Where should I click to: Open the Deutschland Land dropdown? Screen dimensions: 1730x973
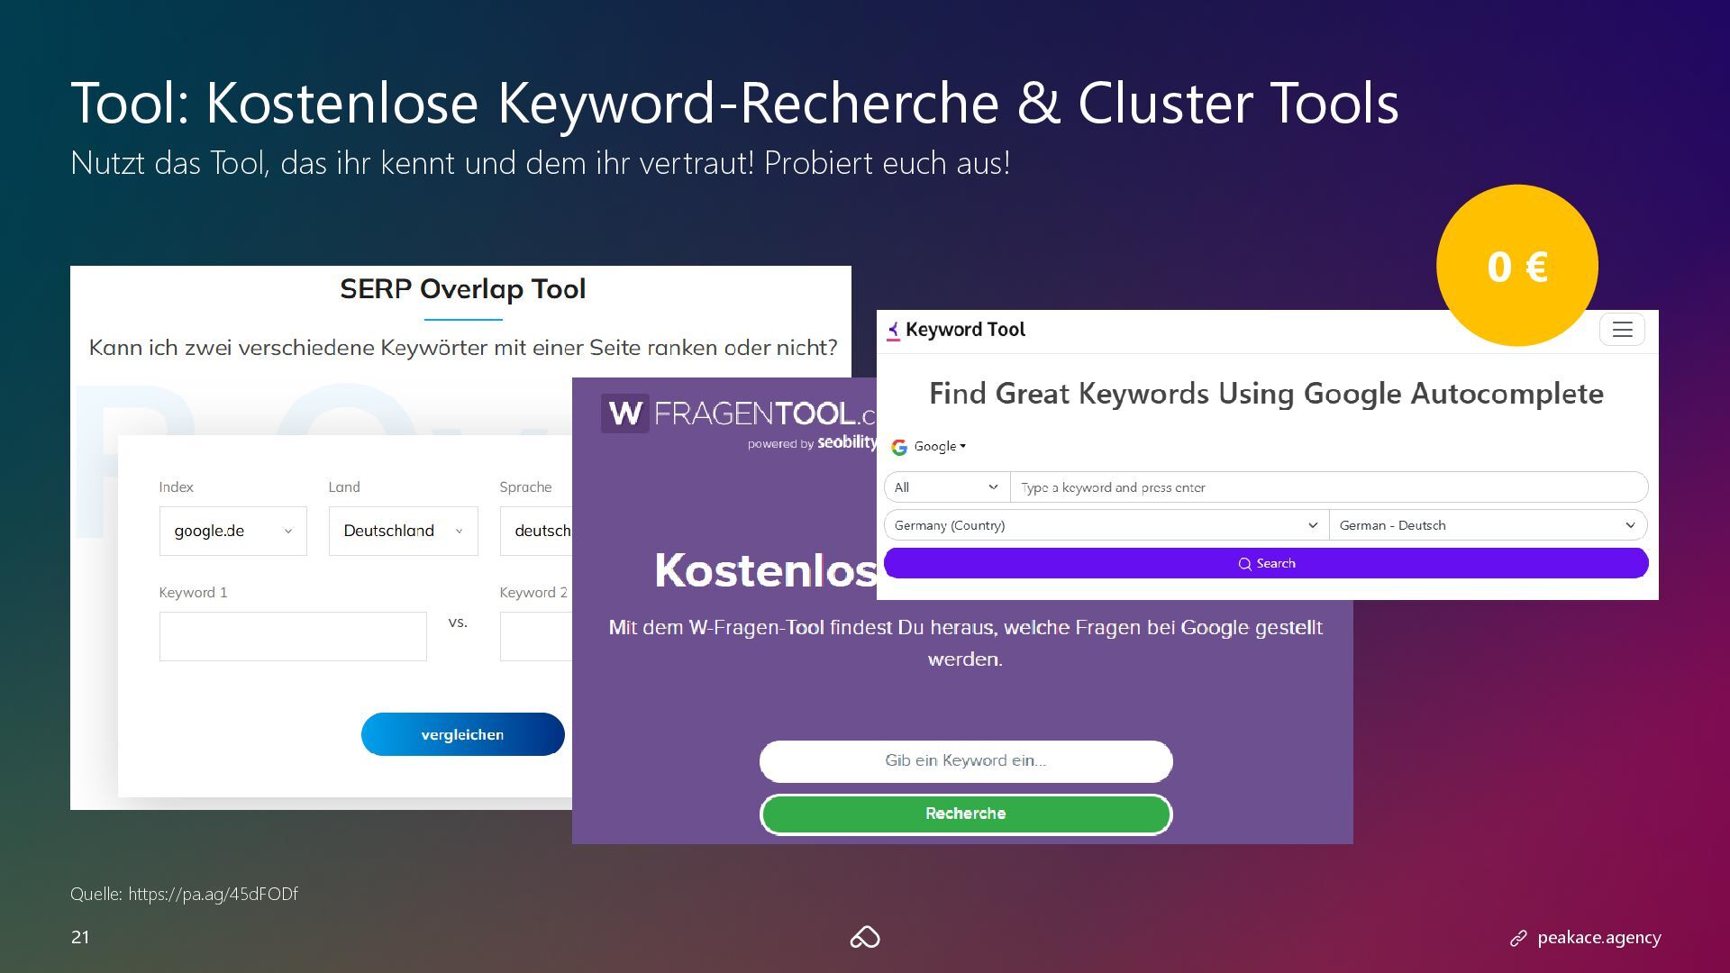pyautogui.click(x=403, y=531)
